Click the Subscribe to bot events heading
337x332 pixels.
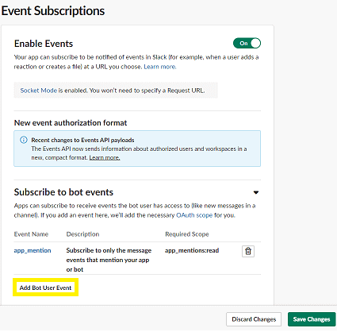coord(63,192)
